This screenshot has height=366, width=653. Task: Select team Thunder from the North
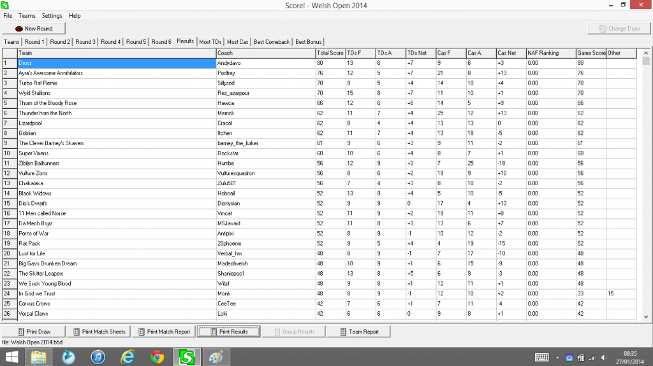[x=117, y=113]
